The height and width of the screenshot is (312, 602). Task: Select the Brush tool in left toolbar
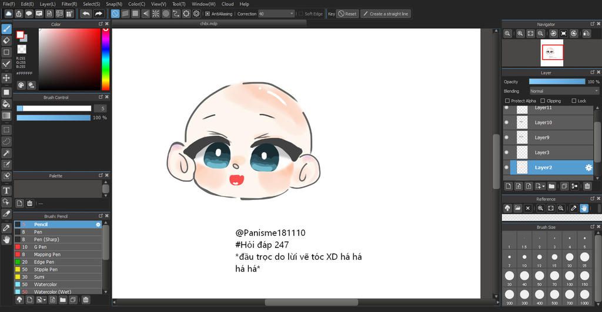[x=6, y=29]
